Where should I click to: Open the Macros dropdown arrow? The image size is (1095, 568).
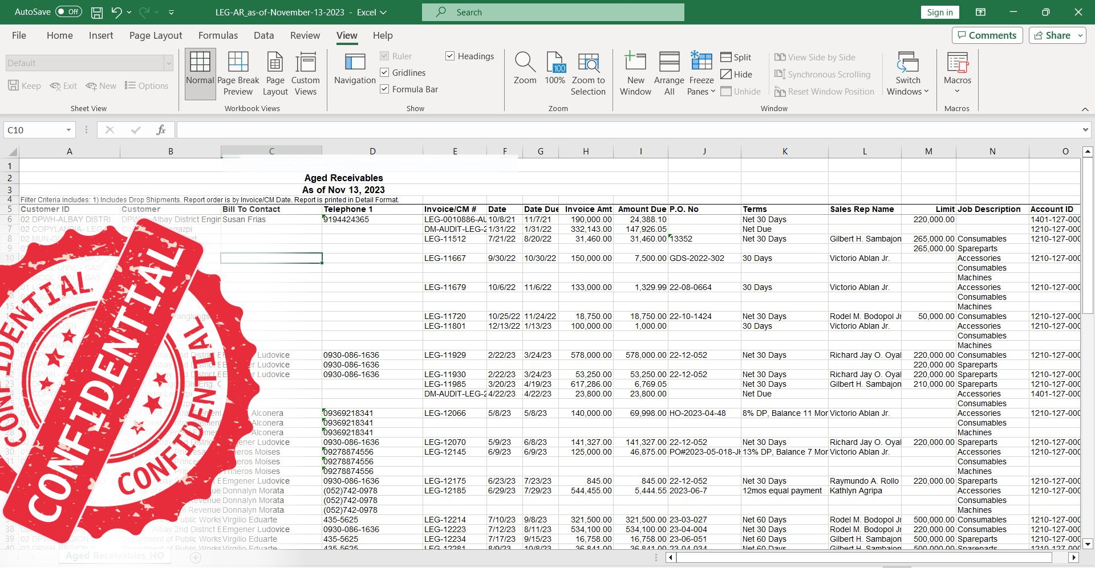(x=958, y=91)
